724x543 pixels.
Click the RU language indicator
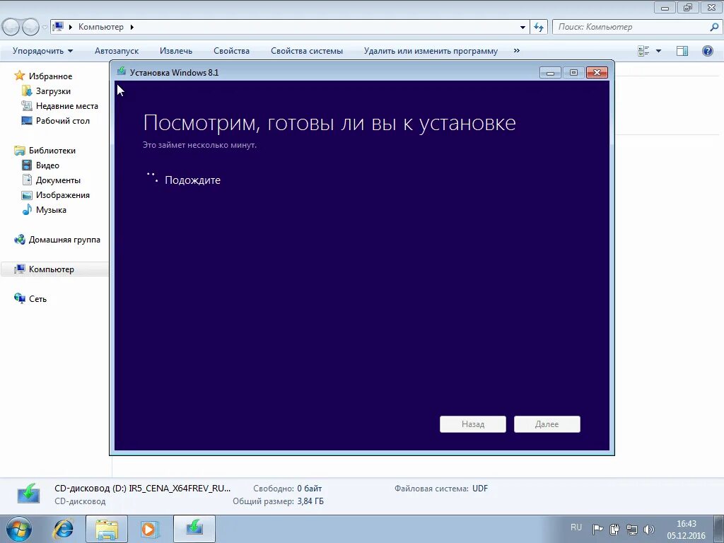[576, 527]
